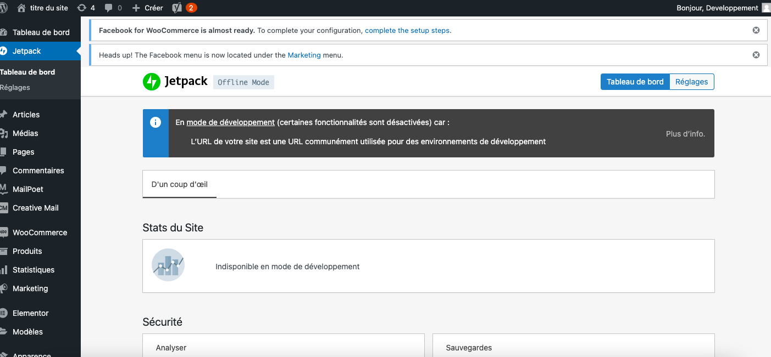Image resolution: width=771 pixels, height=357 pixels.
Task: Click the info icon in development notice
Action: [156, 123]
